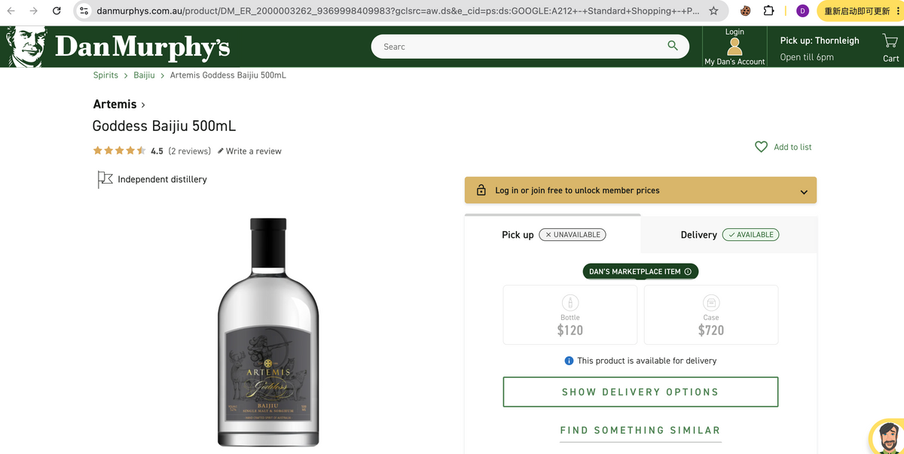Viewport: 904px width, 454px height.
Task: Switch to the Pick up tab
Action: (x=553, y=235)
